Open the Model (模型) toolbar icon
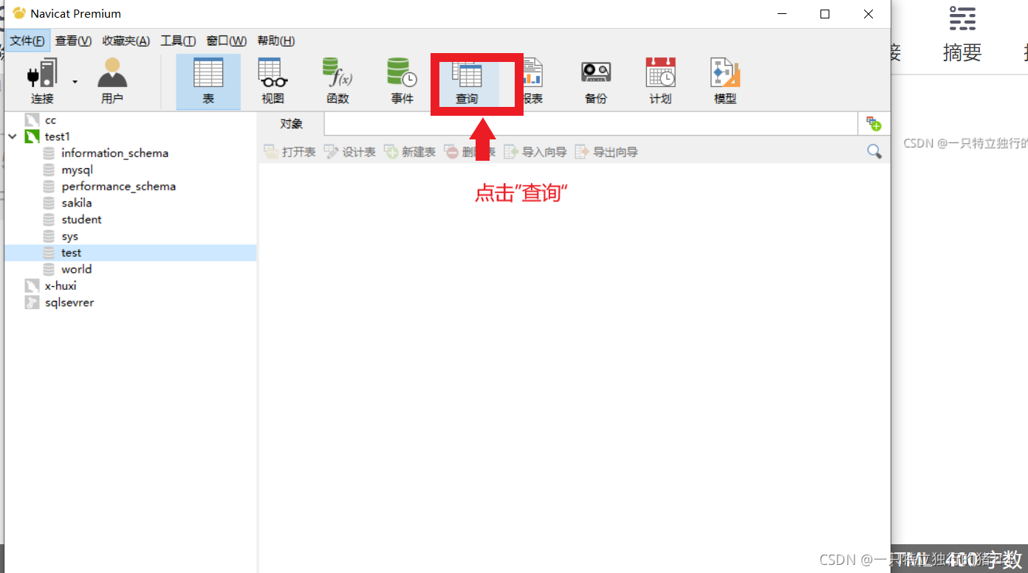The height and width of the screenshot is (573, 1028). pyautogui.click(x=725, y=81)
